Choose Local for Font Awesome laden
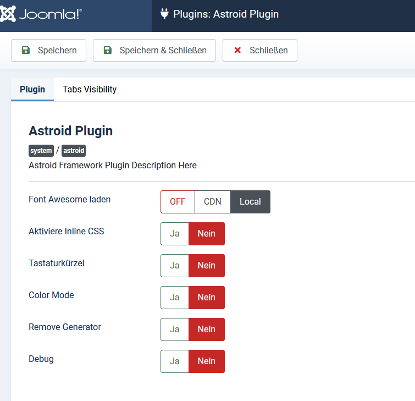Image resolution: width=415 pixels, height=401 pixels. coord(251,201)
